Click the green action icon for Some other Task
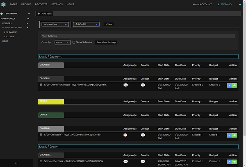This screenshot has height=167, width=246. pos(235,162)
